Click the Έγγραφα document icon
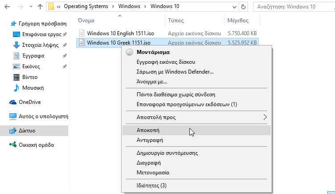 click(17, 56)
